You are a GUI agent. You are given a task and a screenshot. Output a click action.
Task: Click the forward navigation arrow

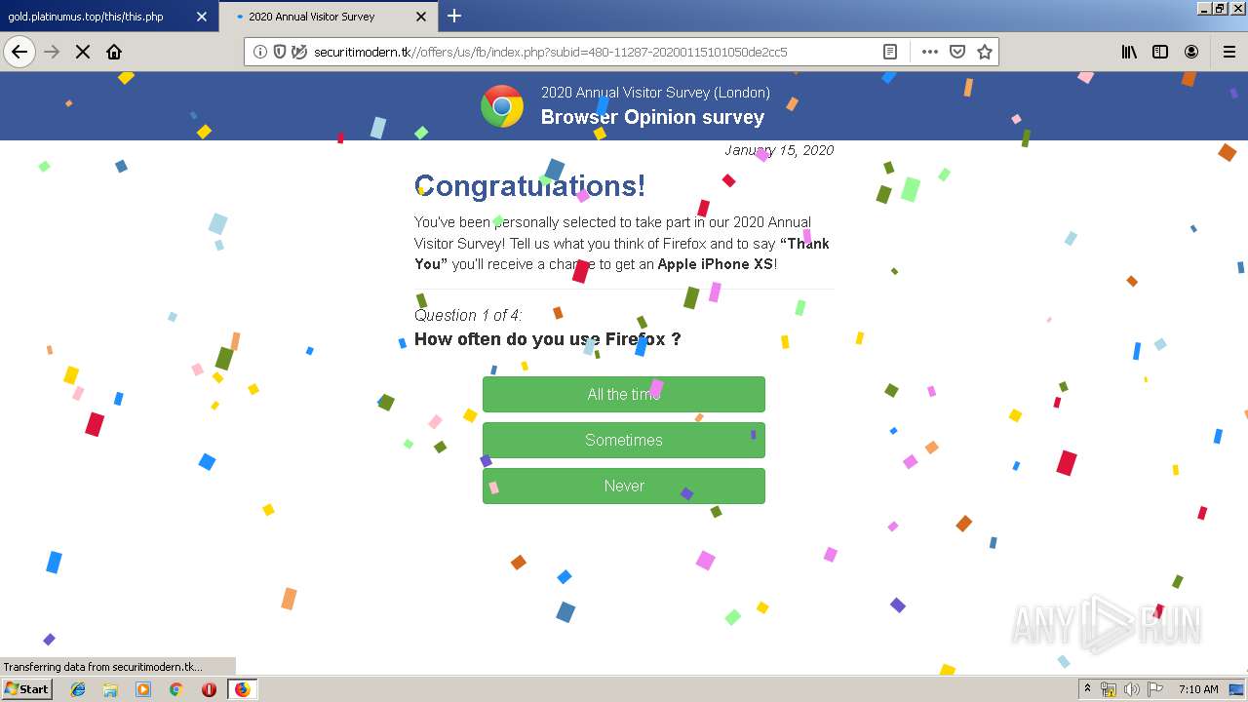[x=52, y=52]
